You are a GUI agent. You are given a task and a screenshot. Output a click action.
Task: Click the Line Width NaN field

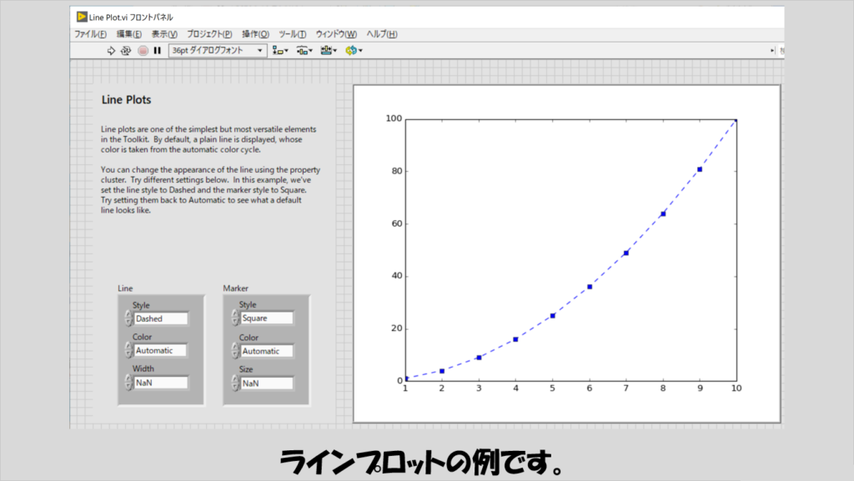161,383
